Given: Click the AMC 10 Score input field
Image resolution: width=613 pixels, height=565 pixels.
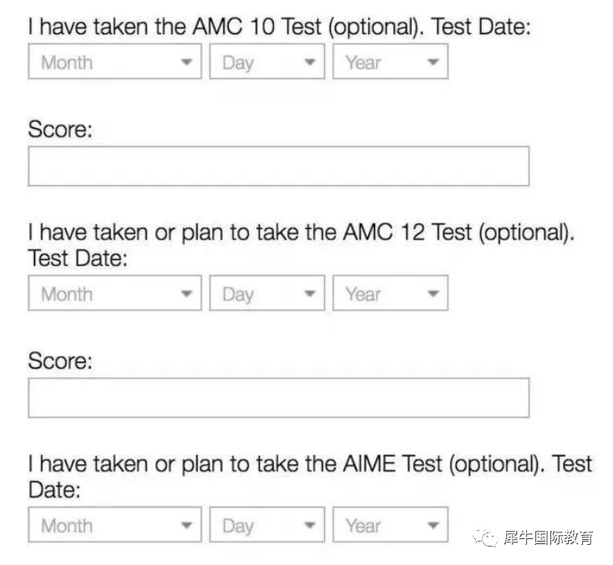Looking at the screenshot, I should point(279,166).
